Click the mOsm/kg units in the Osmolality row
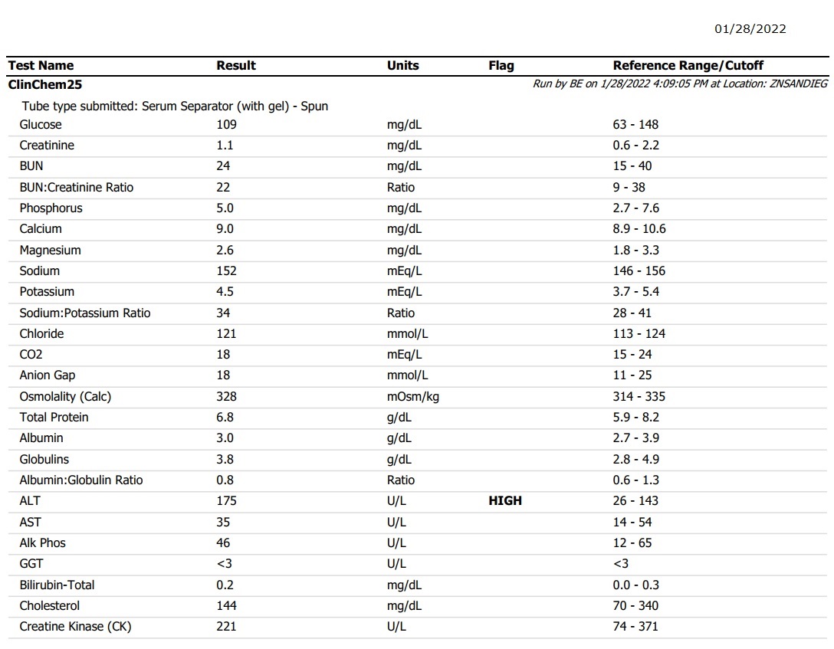The width and height of the screenshot is (834, 649). (412, 397)
